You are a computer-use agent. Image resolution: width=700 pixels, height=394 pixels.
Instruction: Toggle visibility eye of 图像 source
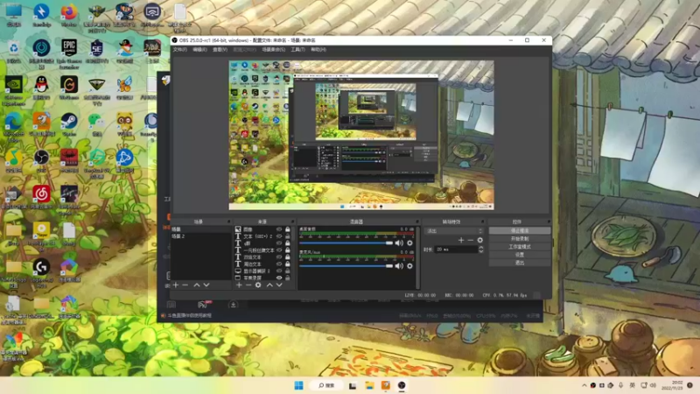(x=279, y=229)
